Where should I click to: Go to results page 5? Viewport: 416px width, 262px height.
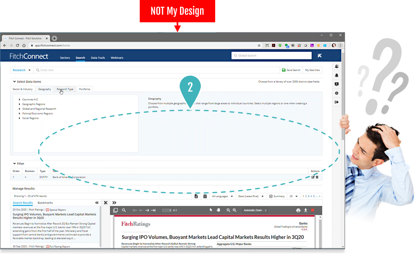pos(314,196)
